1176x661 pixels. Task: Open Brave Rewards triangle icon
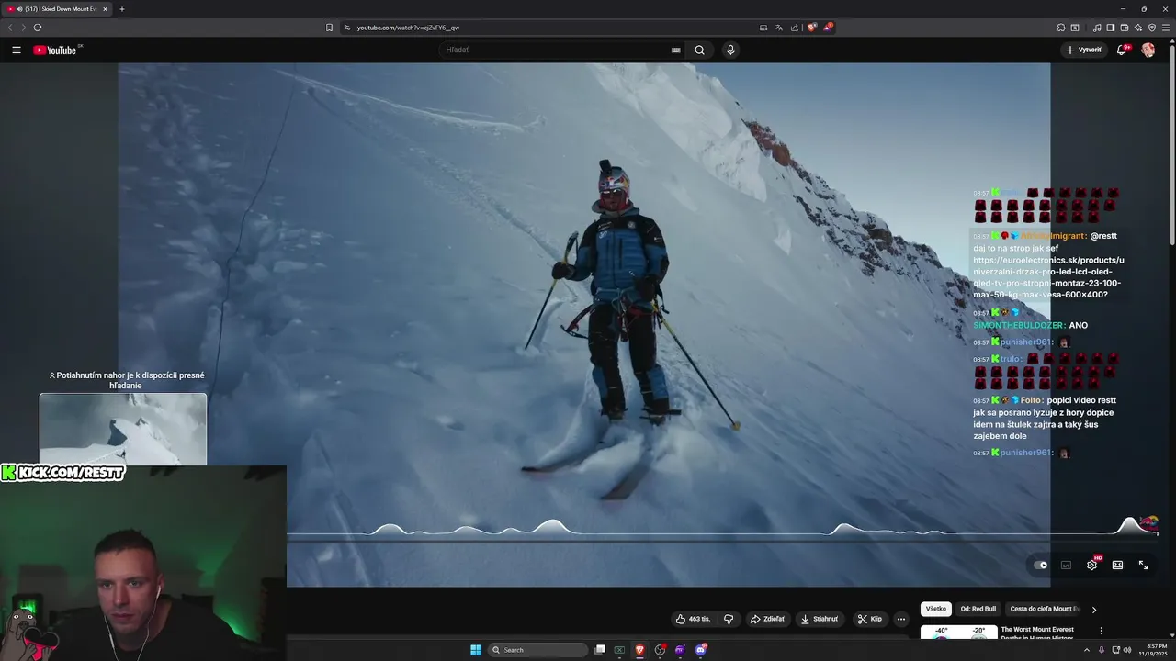[828, 28]
